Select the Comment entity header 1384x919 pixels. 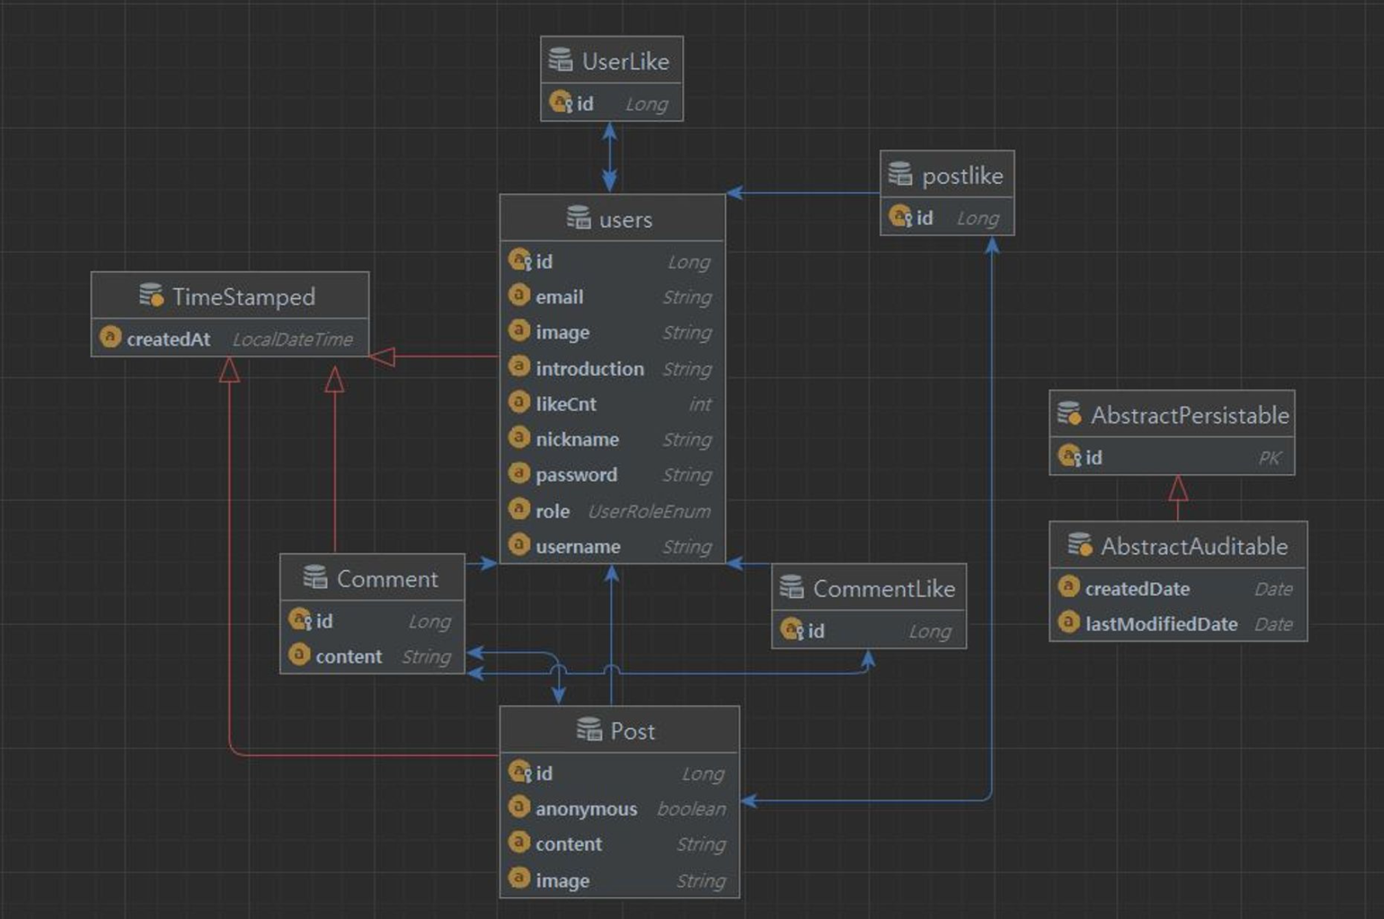click(x=386, y=579)
